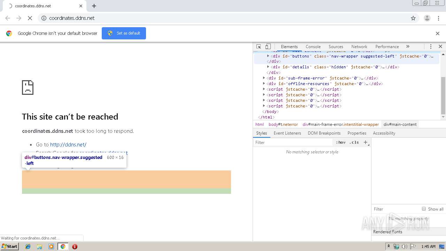The image size is (446, 251).
Task: Switch to the Performance tab
Action: coord(387,47)
